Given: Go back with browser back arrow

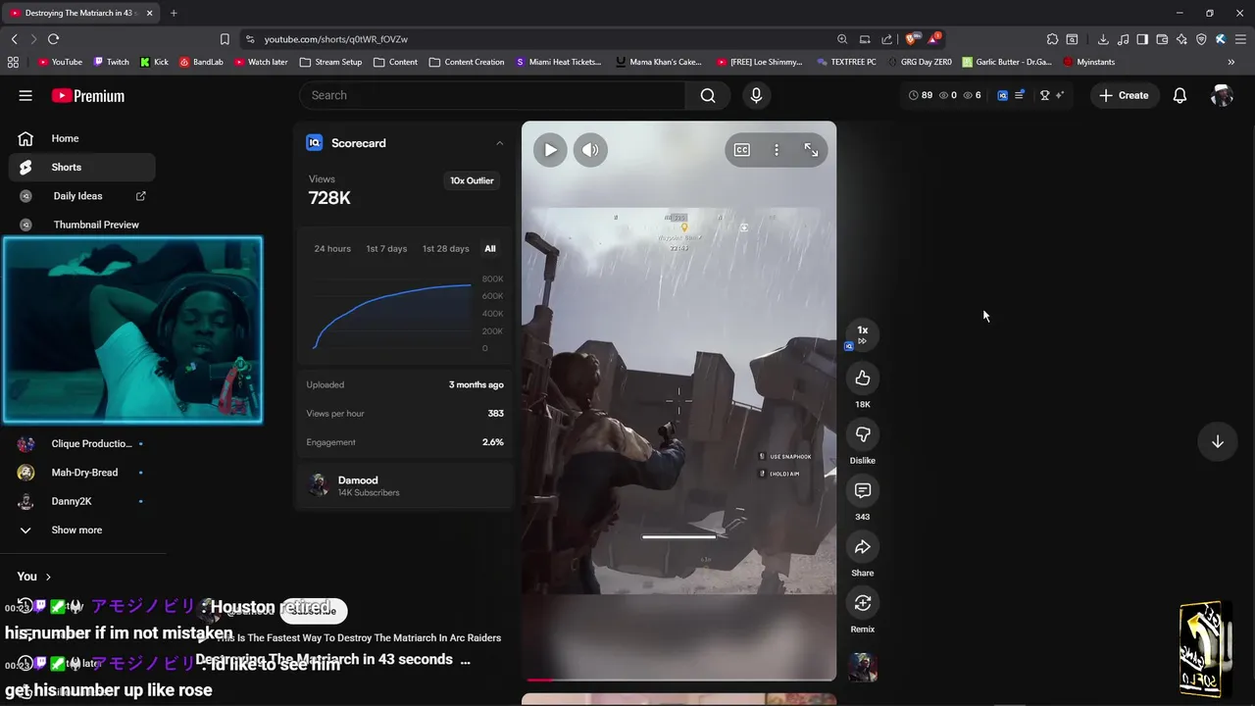Looking at the screenshot, I should click(15, 39).
